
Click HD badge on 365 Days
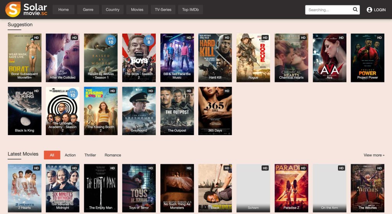(227, 91)
